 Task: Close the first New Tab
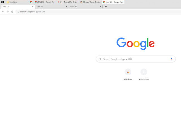[x=33, y=7]
